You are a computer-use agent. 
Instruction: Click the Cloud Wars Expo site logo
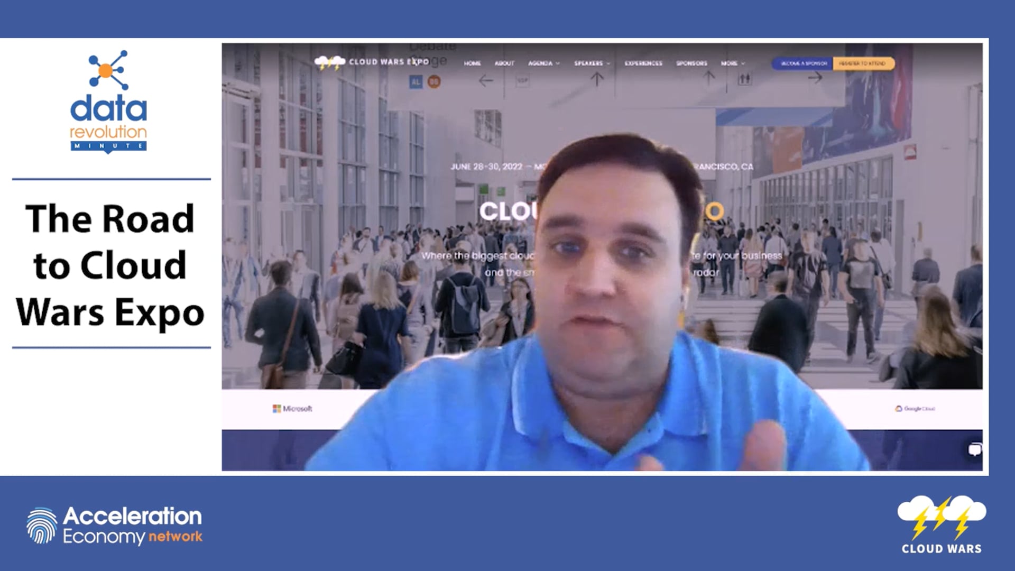tap(372, 62)
